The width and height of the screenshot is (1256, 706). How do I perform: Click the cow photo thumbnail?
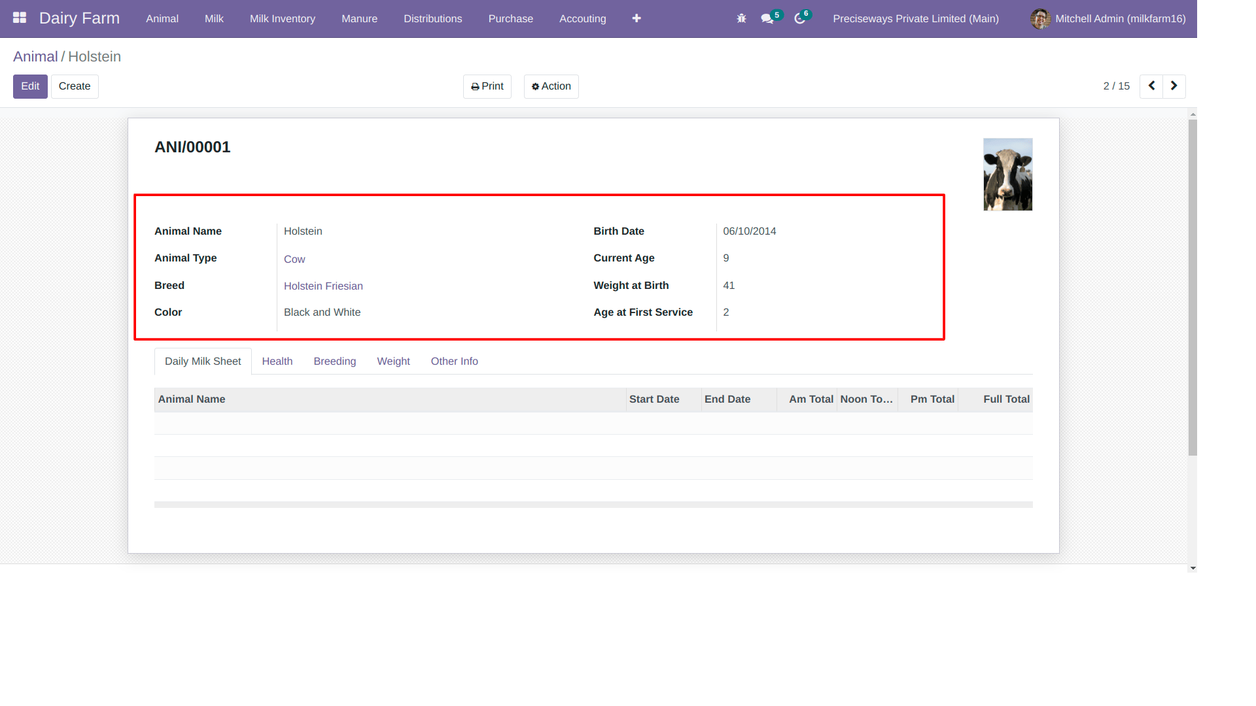(x=1008, y=174)
